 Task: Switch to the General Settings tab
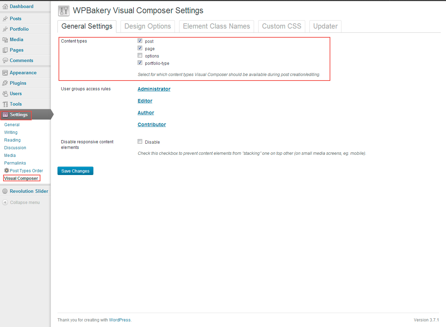[87, 26]
